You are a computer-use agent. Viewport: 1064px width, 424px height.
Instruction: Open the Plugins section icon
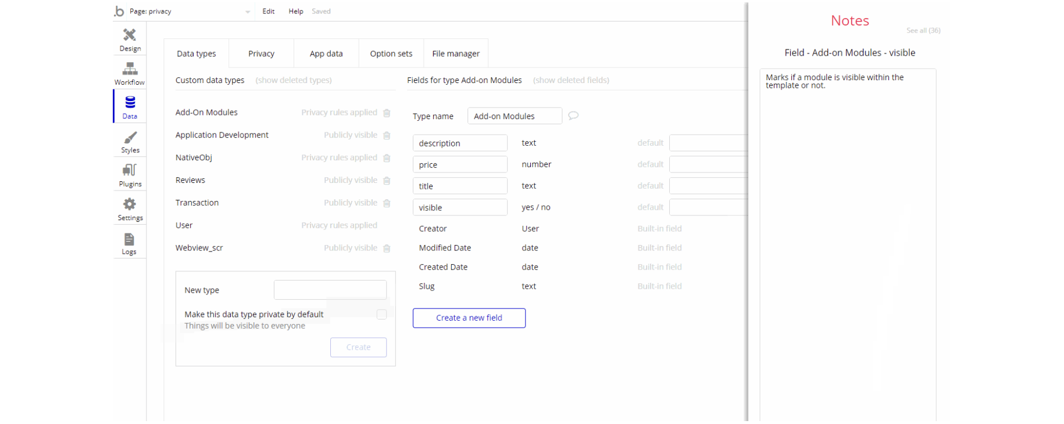point(130,171)
